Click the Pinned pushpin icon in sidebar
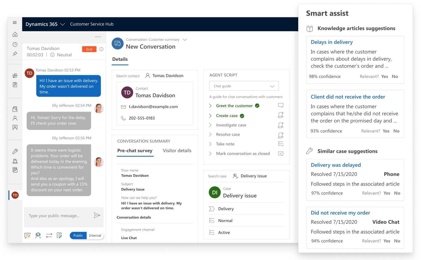Viewport: 421px width, 260px height. [x=15, y=54]
